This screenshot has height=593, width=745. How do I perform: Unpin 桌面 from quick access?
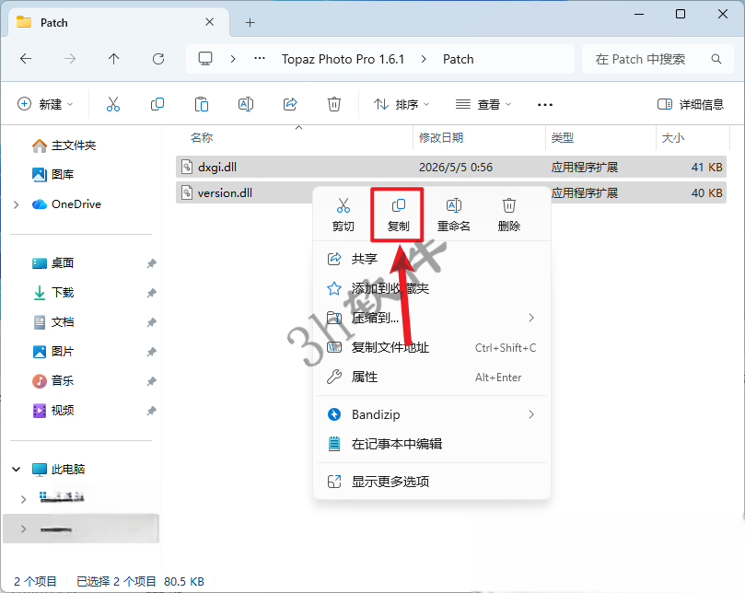pyautogui.click(x=152, y=263)
